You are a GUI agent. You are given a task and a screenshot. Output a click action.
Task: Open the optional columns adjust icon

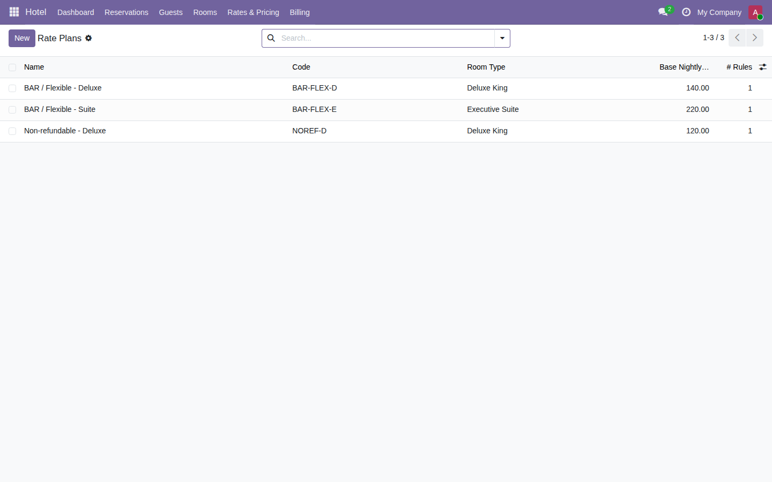[763, 67]
